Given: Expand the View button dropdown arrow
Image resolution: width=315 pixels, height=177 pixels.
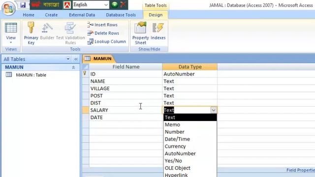Looking at the screenshot, I should tap(11, 42).
